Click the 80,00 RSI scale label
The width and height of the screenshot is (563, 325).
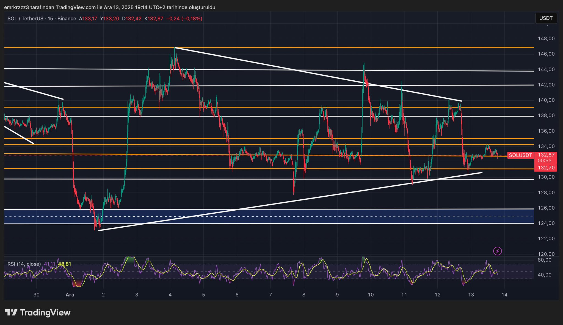pyautogui.click(x=544, y=260)
